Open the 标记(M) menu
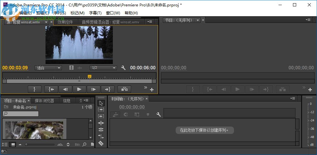317x155 pixels. click(x=78, y=13)
